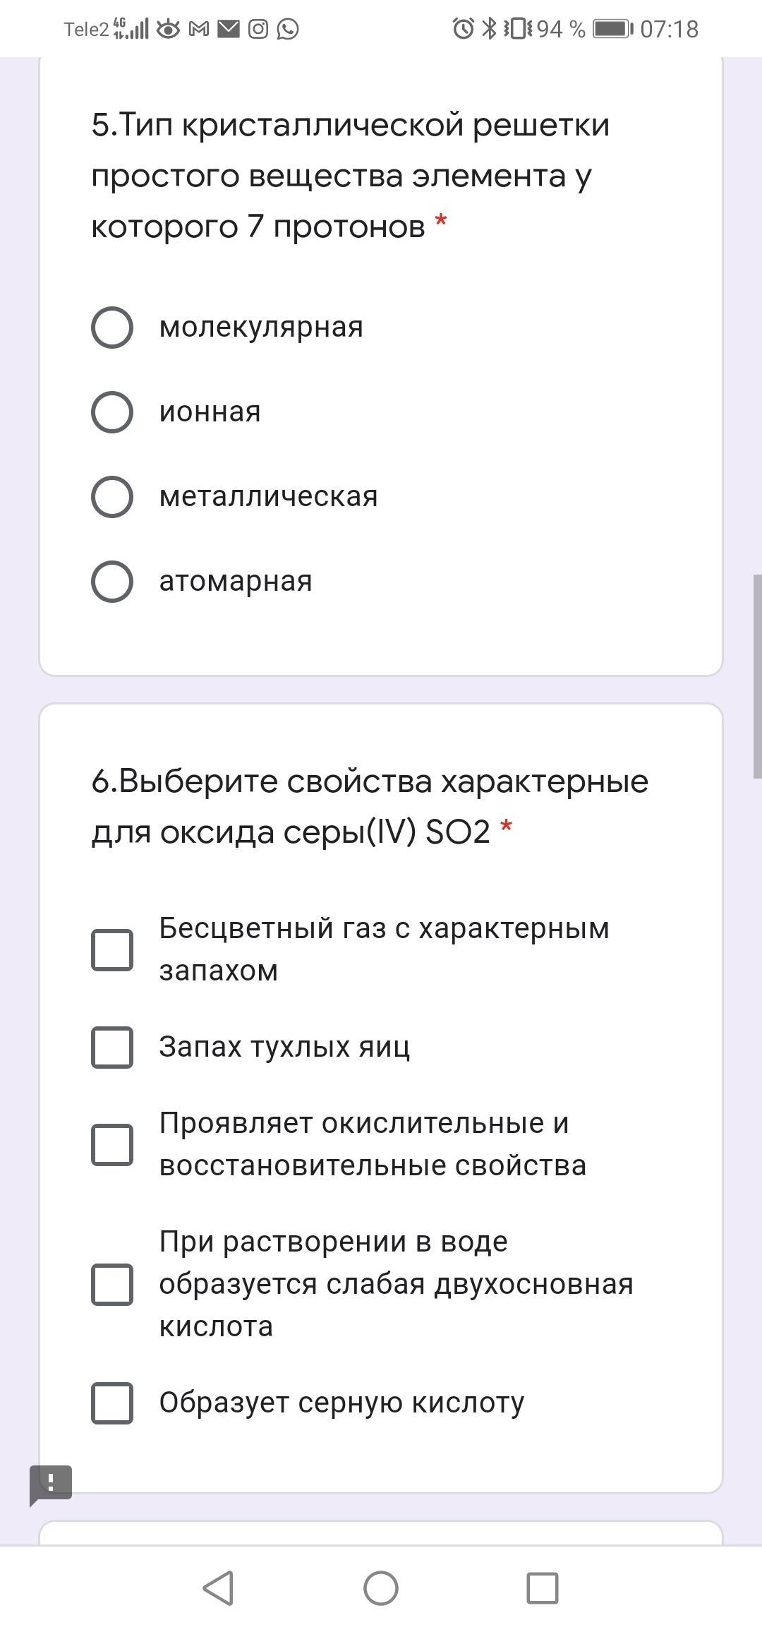Viewport: 762px width, 1632px height.
Task: Open recent apps square button
Action: pos(542,1588)
